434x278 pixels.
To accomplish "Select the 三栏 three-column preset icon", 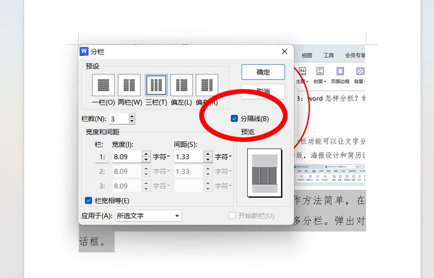I will [x=156, y=85].
